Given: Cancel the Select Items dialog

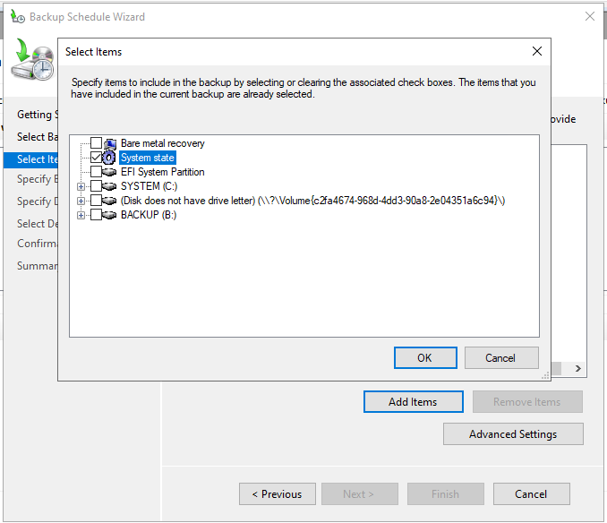Looking at the screenshot, I should coord(501,357).
